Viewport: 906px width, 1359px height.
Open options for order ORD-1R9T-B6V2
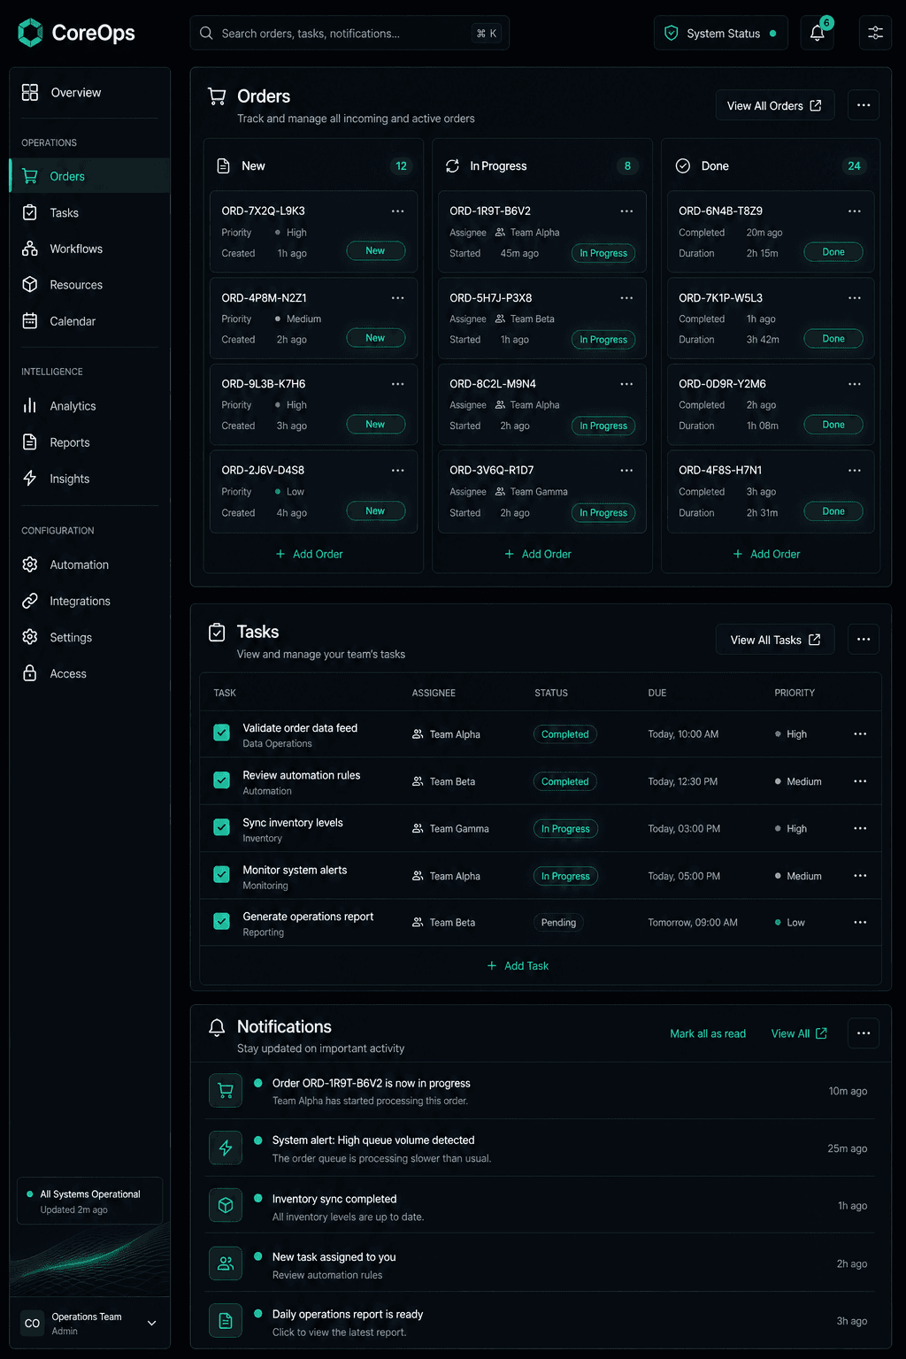[626, 211]
